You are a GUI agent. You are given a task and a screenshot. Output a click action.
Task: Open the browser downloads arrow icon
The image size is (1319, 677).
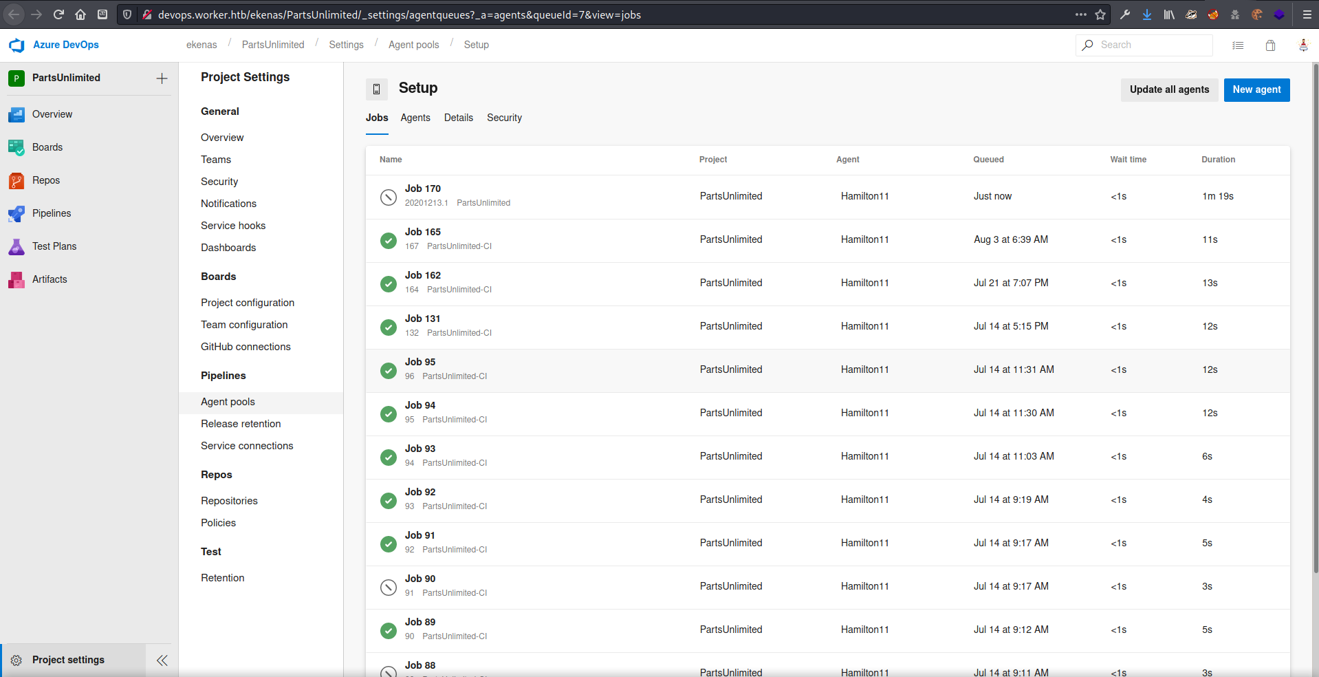pos(1147,14)
